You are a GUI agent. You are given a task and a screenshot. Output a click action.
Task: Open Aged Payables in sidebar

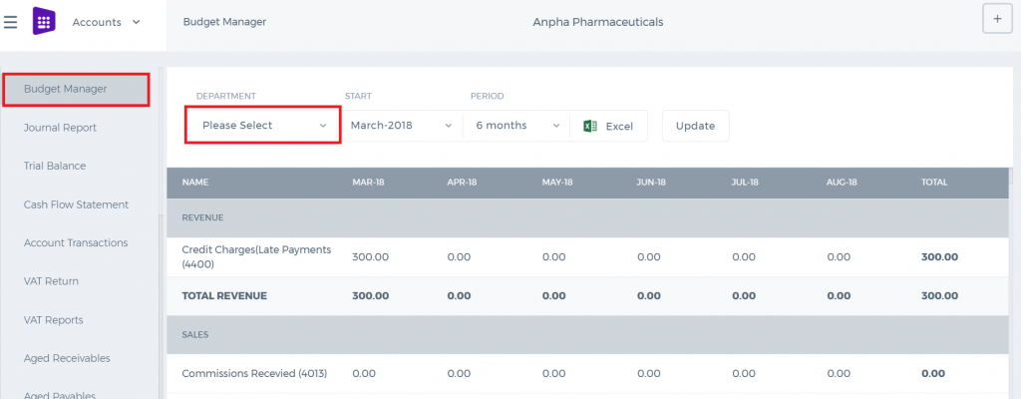[60, 394]
